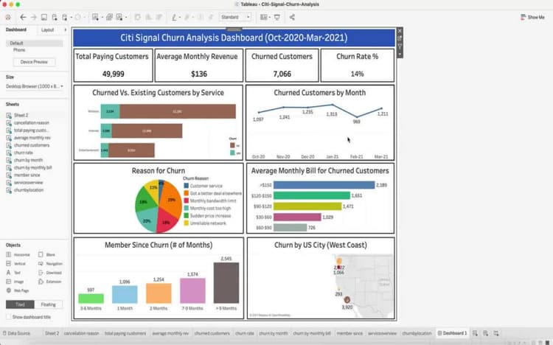
Task: Click the Tableau logo start page icon
Action: pos(8,17)
